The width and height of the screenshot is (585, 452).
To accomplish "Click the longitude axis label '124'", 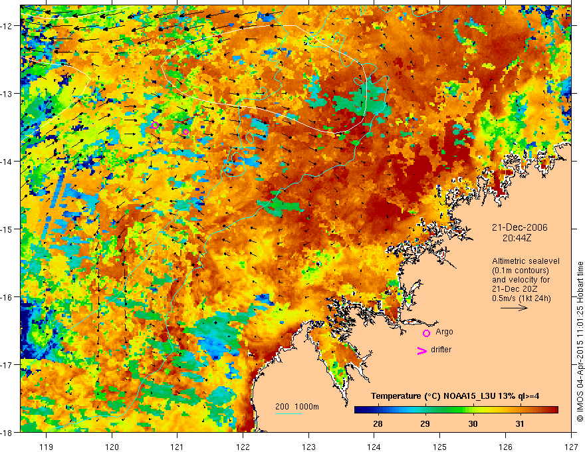I will [374, 447].
